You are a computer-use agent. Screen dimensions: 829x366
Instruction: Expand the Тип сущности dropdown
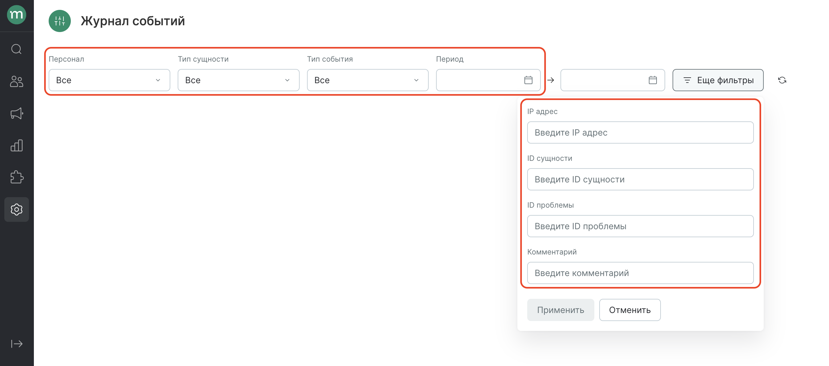(238, 80)
